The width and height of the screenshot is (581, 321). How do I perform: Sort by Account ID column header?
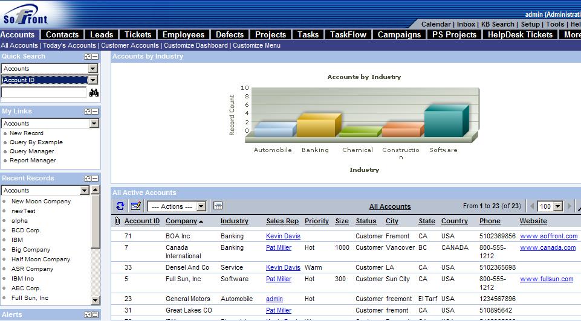tap(142, 221)
